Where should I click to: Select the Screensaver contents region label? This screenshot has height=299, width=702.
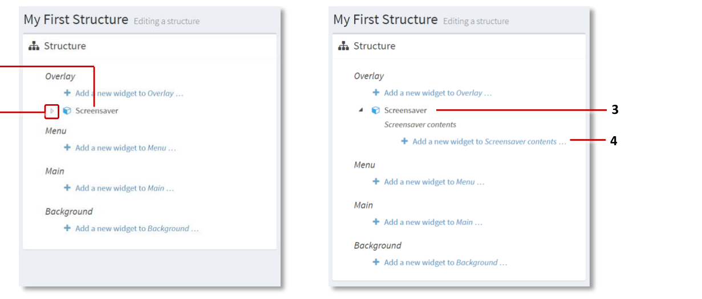click(420, 125)
